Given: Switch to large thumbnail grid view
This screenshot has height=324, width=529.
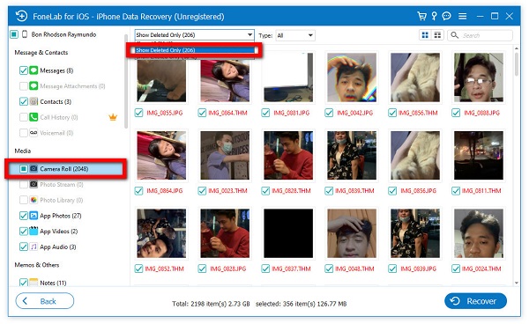Looking at the screenshot, I should (426, 35).
